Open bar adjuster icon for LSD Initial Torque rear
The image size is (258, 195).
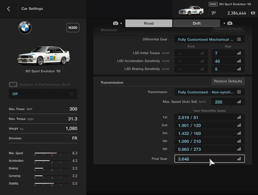[239, 53]
